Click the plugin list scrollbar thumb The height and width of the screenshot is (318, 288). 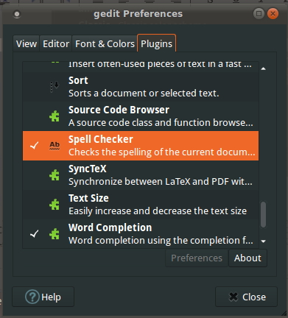(x=264, y=215)
